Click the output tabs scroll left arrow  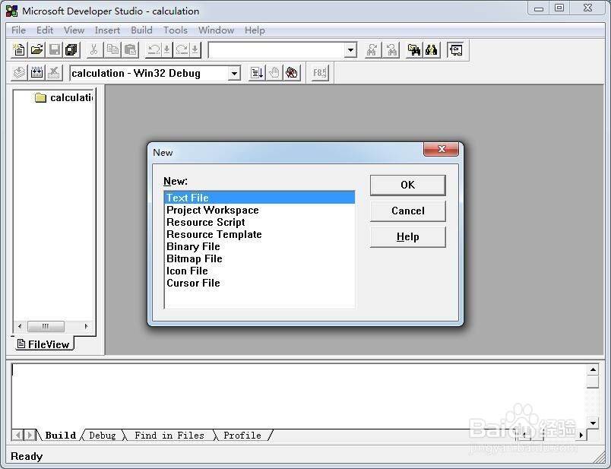click(17, 435)
